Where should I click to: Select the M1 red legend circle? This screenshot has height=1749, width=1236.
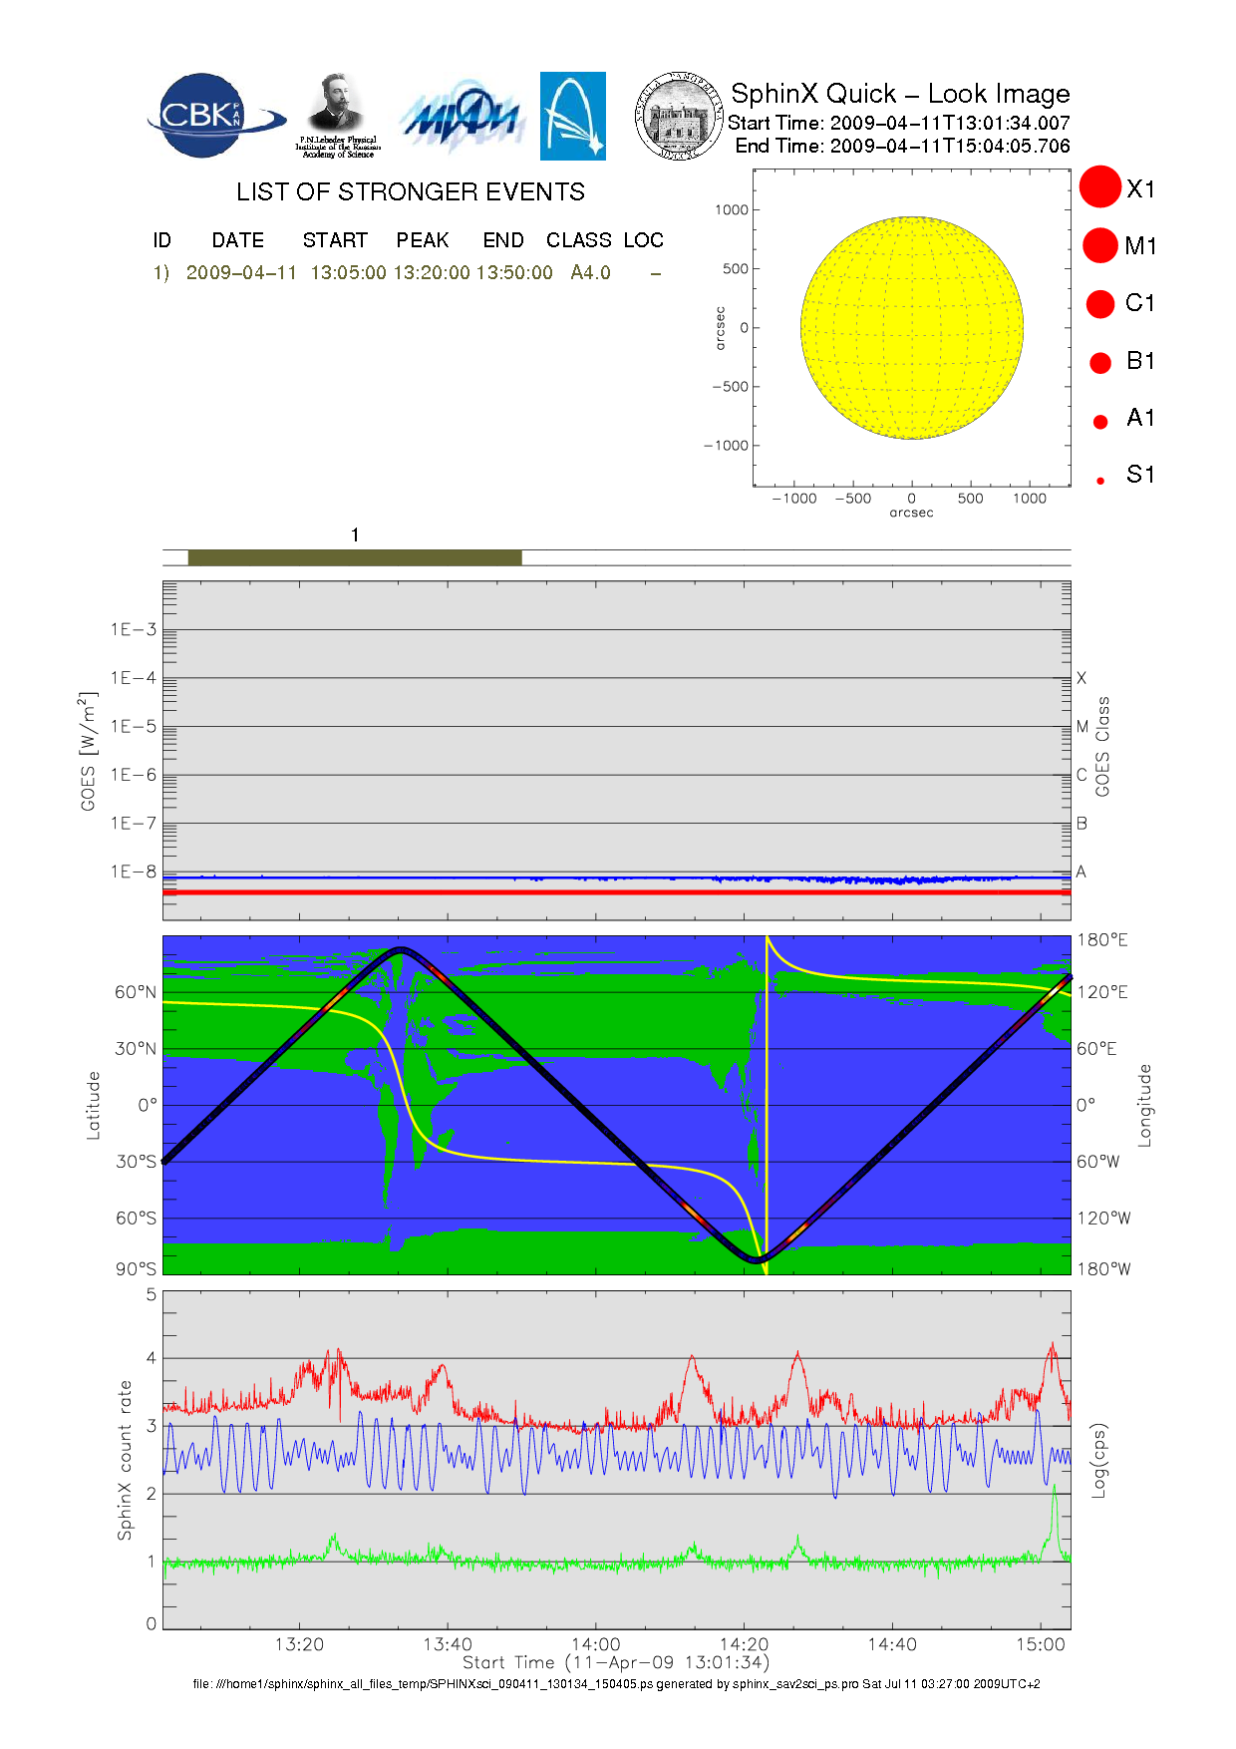point(1100,245)
